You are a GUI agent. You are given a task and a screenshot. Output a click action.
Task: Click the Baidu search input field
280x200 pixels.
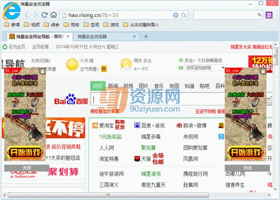(x=158, y=100)
